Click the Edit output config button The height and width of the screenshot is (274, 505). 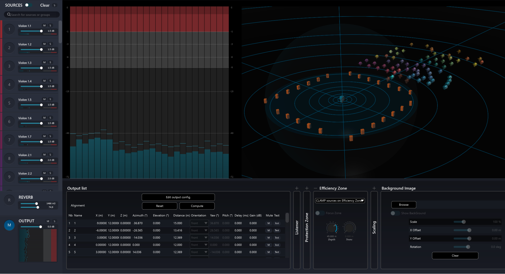178,197
